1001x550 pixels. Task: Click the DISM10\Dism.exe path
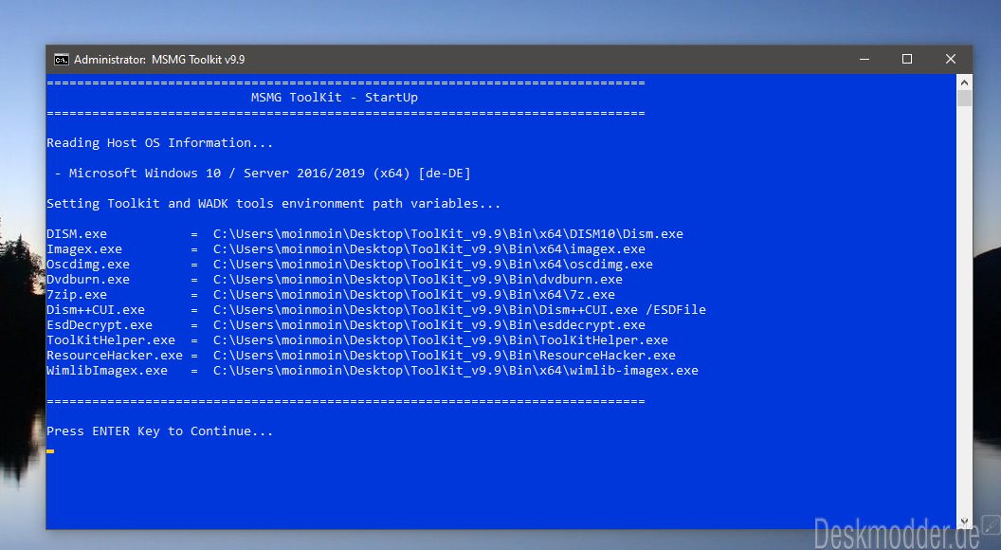(448, 234)
